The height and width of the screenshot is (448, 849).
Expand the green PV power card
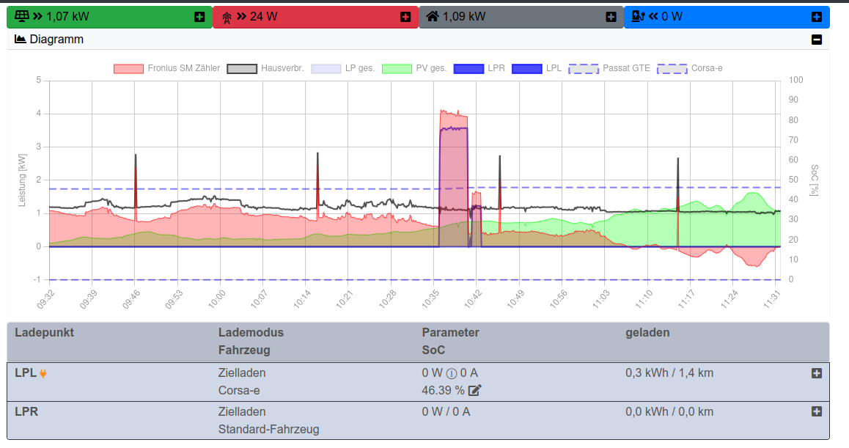click(x=199, y=17)
